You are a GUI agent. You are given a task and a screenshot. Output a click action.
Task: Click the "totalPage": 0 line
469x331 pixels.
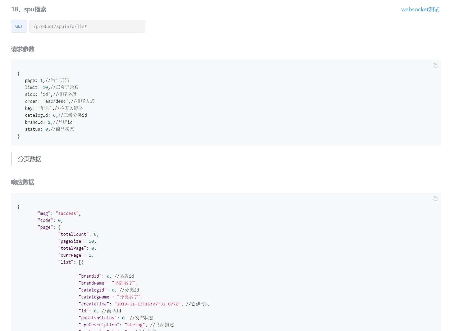[x=77, y=248]
